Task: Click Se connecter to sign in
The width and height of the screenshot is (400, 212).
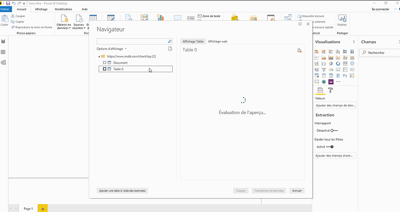Action: [380, 9]
